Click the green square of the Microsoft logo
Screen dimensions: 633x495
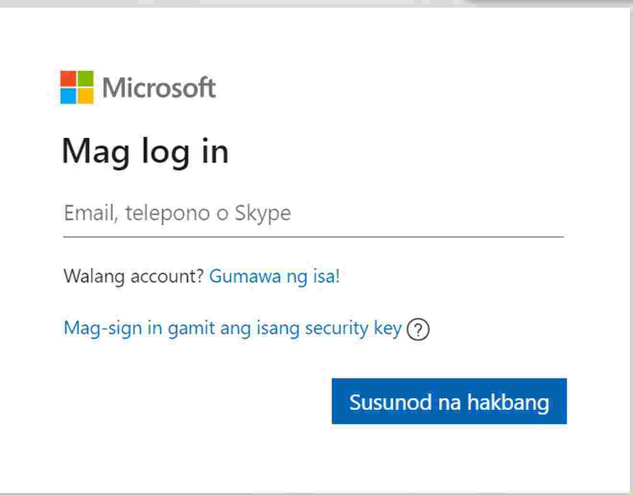(85, 79)
